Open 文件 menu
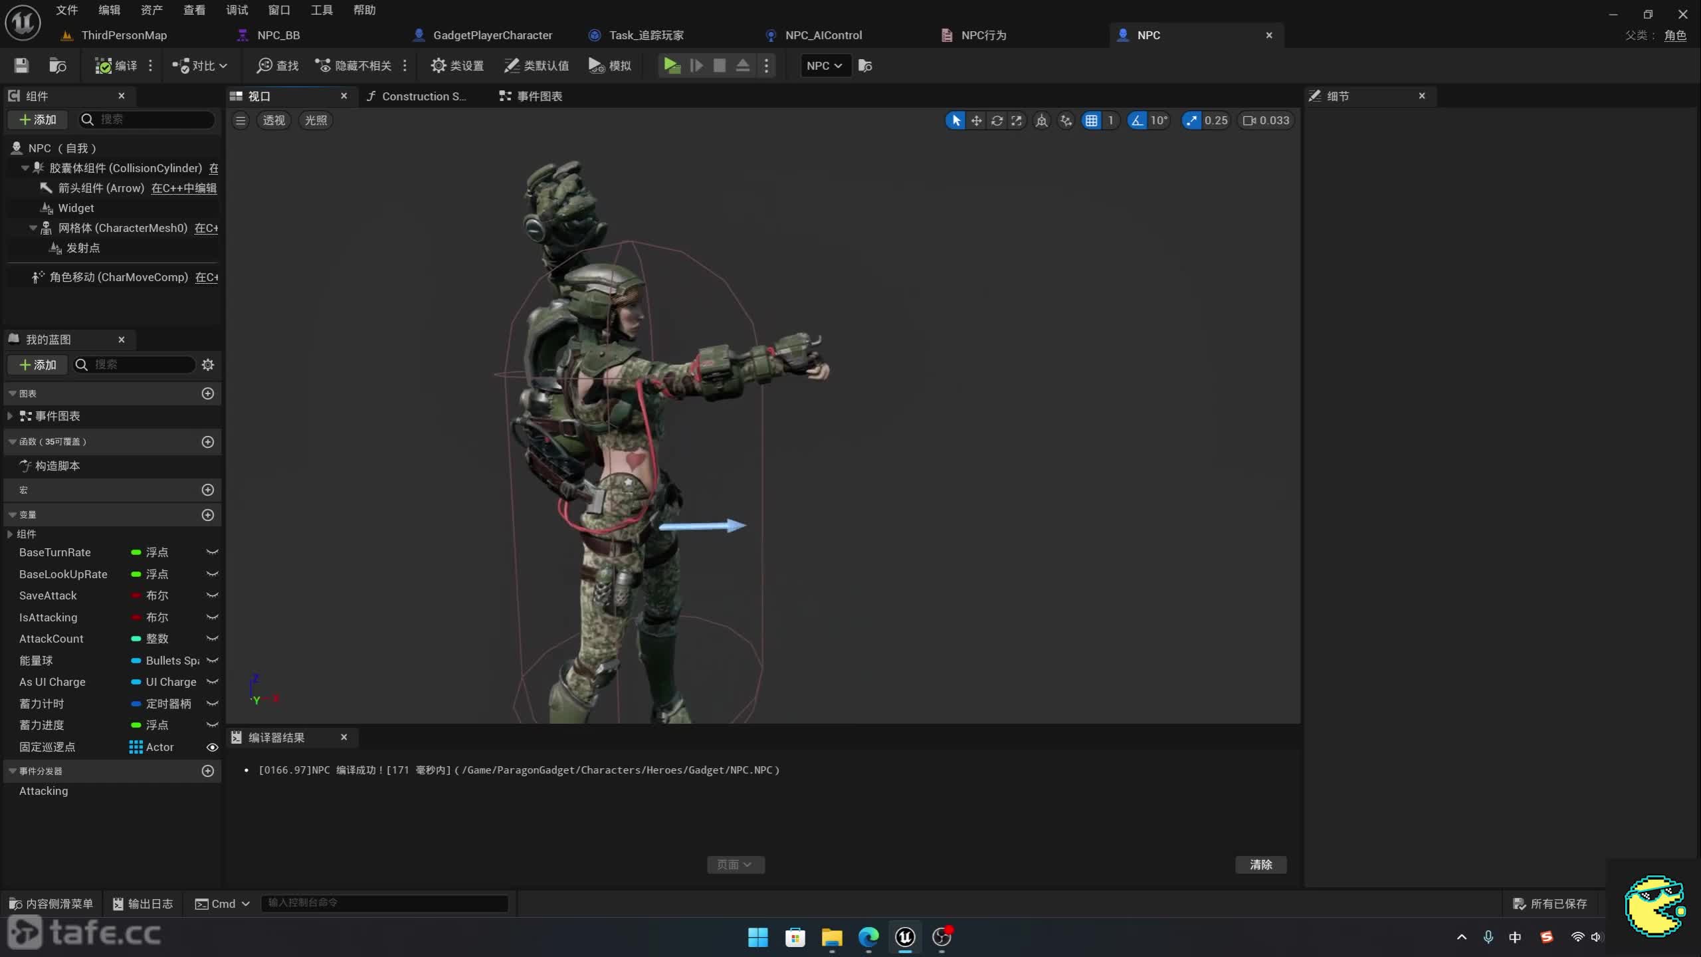This screenshot has height=957, width=1701. point(66,10)
